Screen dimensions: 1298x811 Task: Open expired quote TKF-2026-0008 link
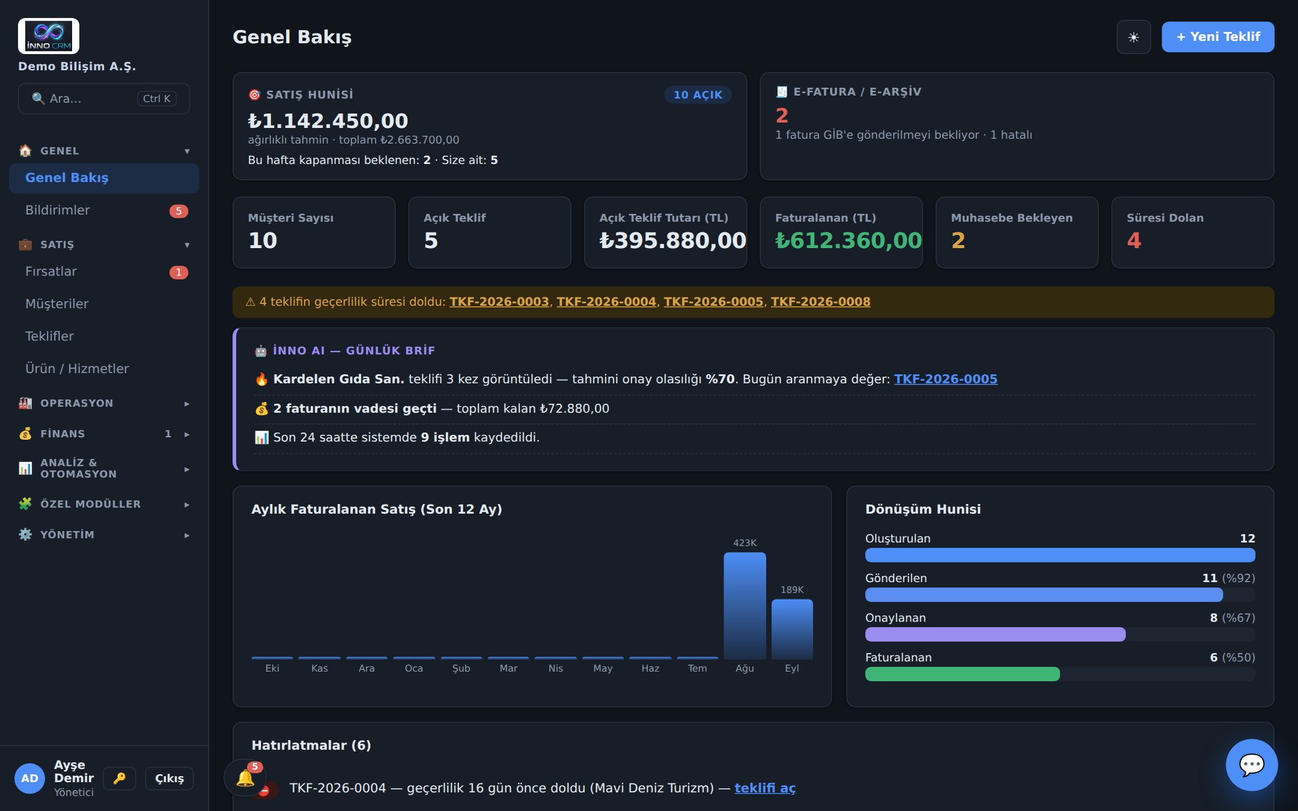820,302
